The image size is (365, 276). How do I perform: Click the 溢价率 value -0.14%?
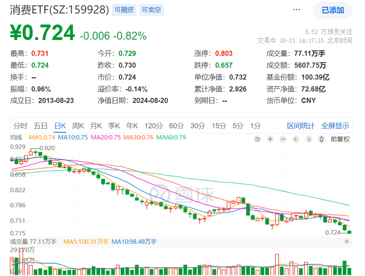136,89
